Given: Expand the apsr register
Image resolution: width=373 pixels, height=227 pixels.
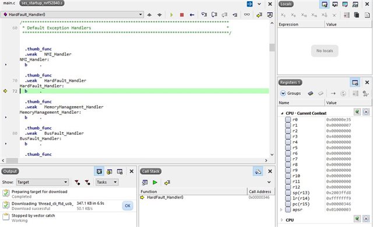Looking at the screenshot, I should tap(281, 210).
